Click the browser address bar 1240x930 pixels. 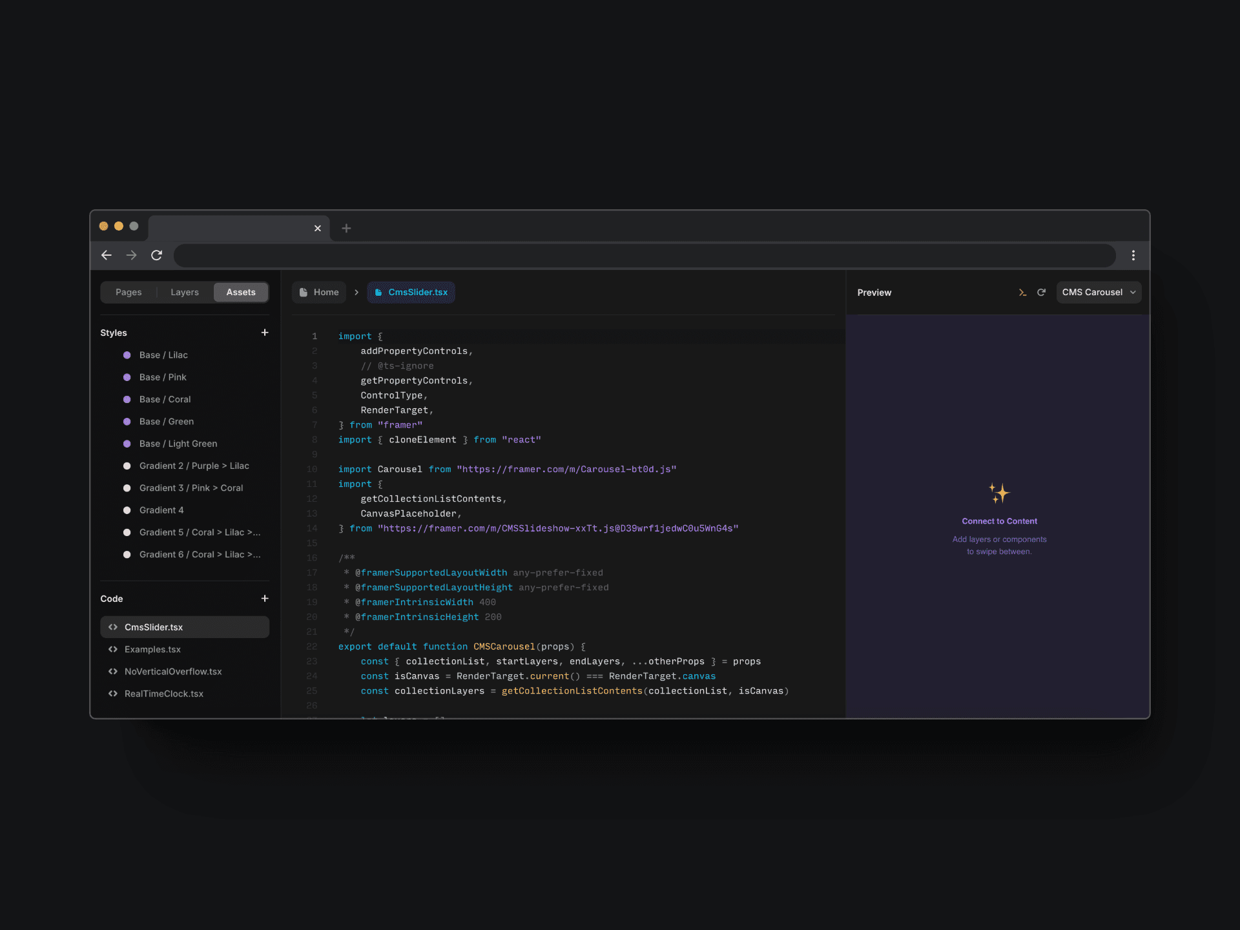pos(644,255)
